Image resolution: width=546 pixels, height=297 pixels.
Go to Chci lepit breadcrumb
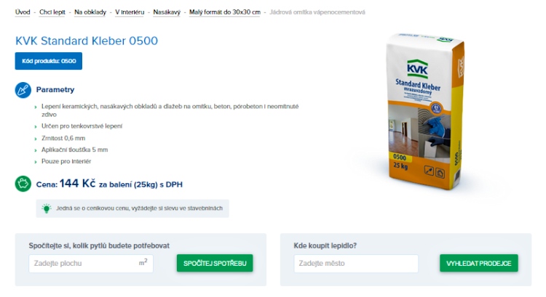(52, 12)
